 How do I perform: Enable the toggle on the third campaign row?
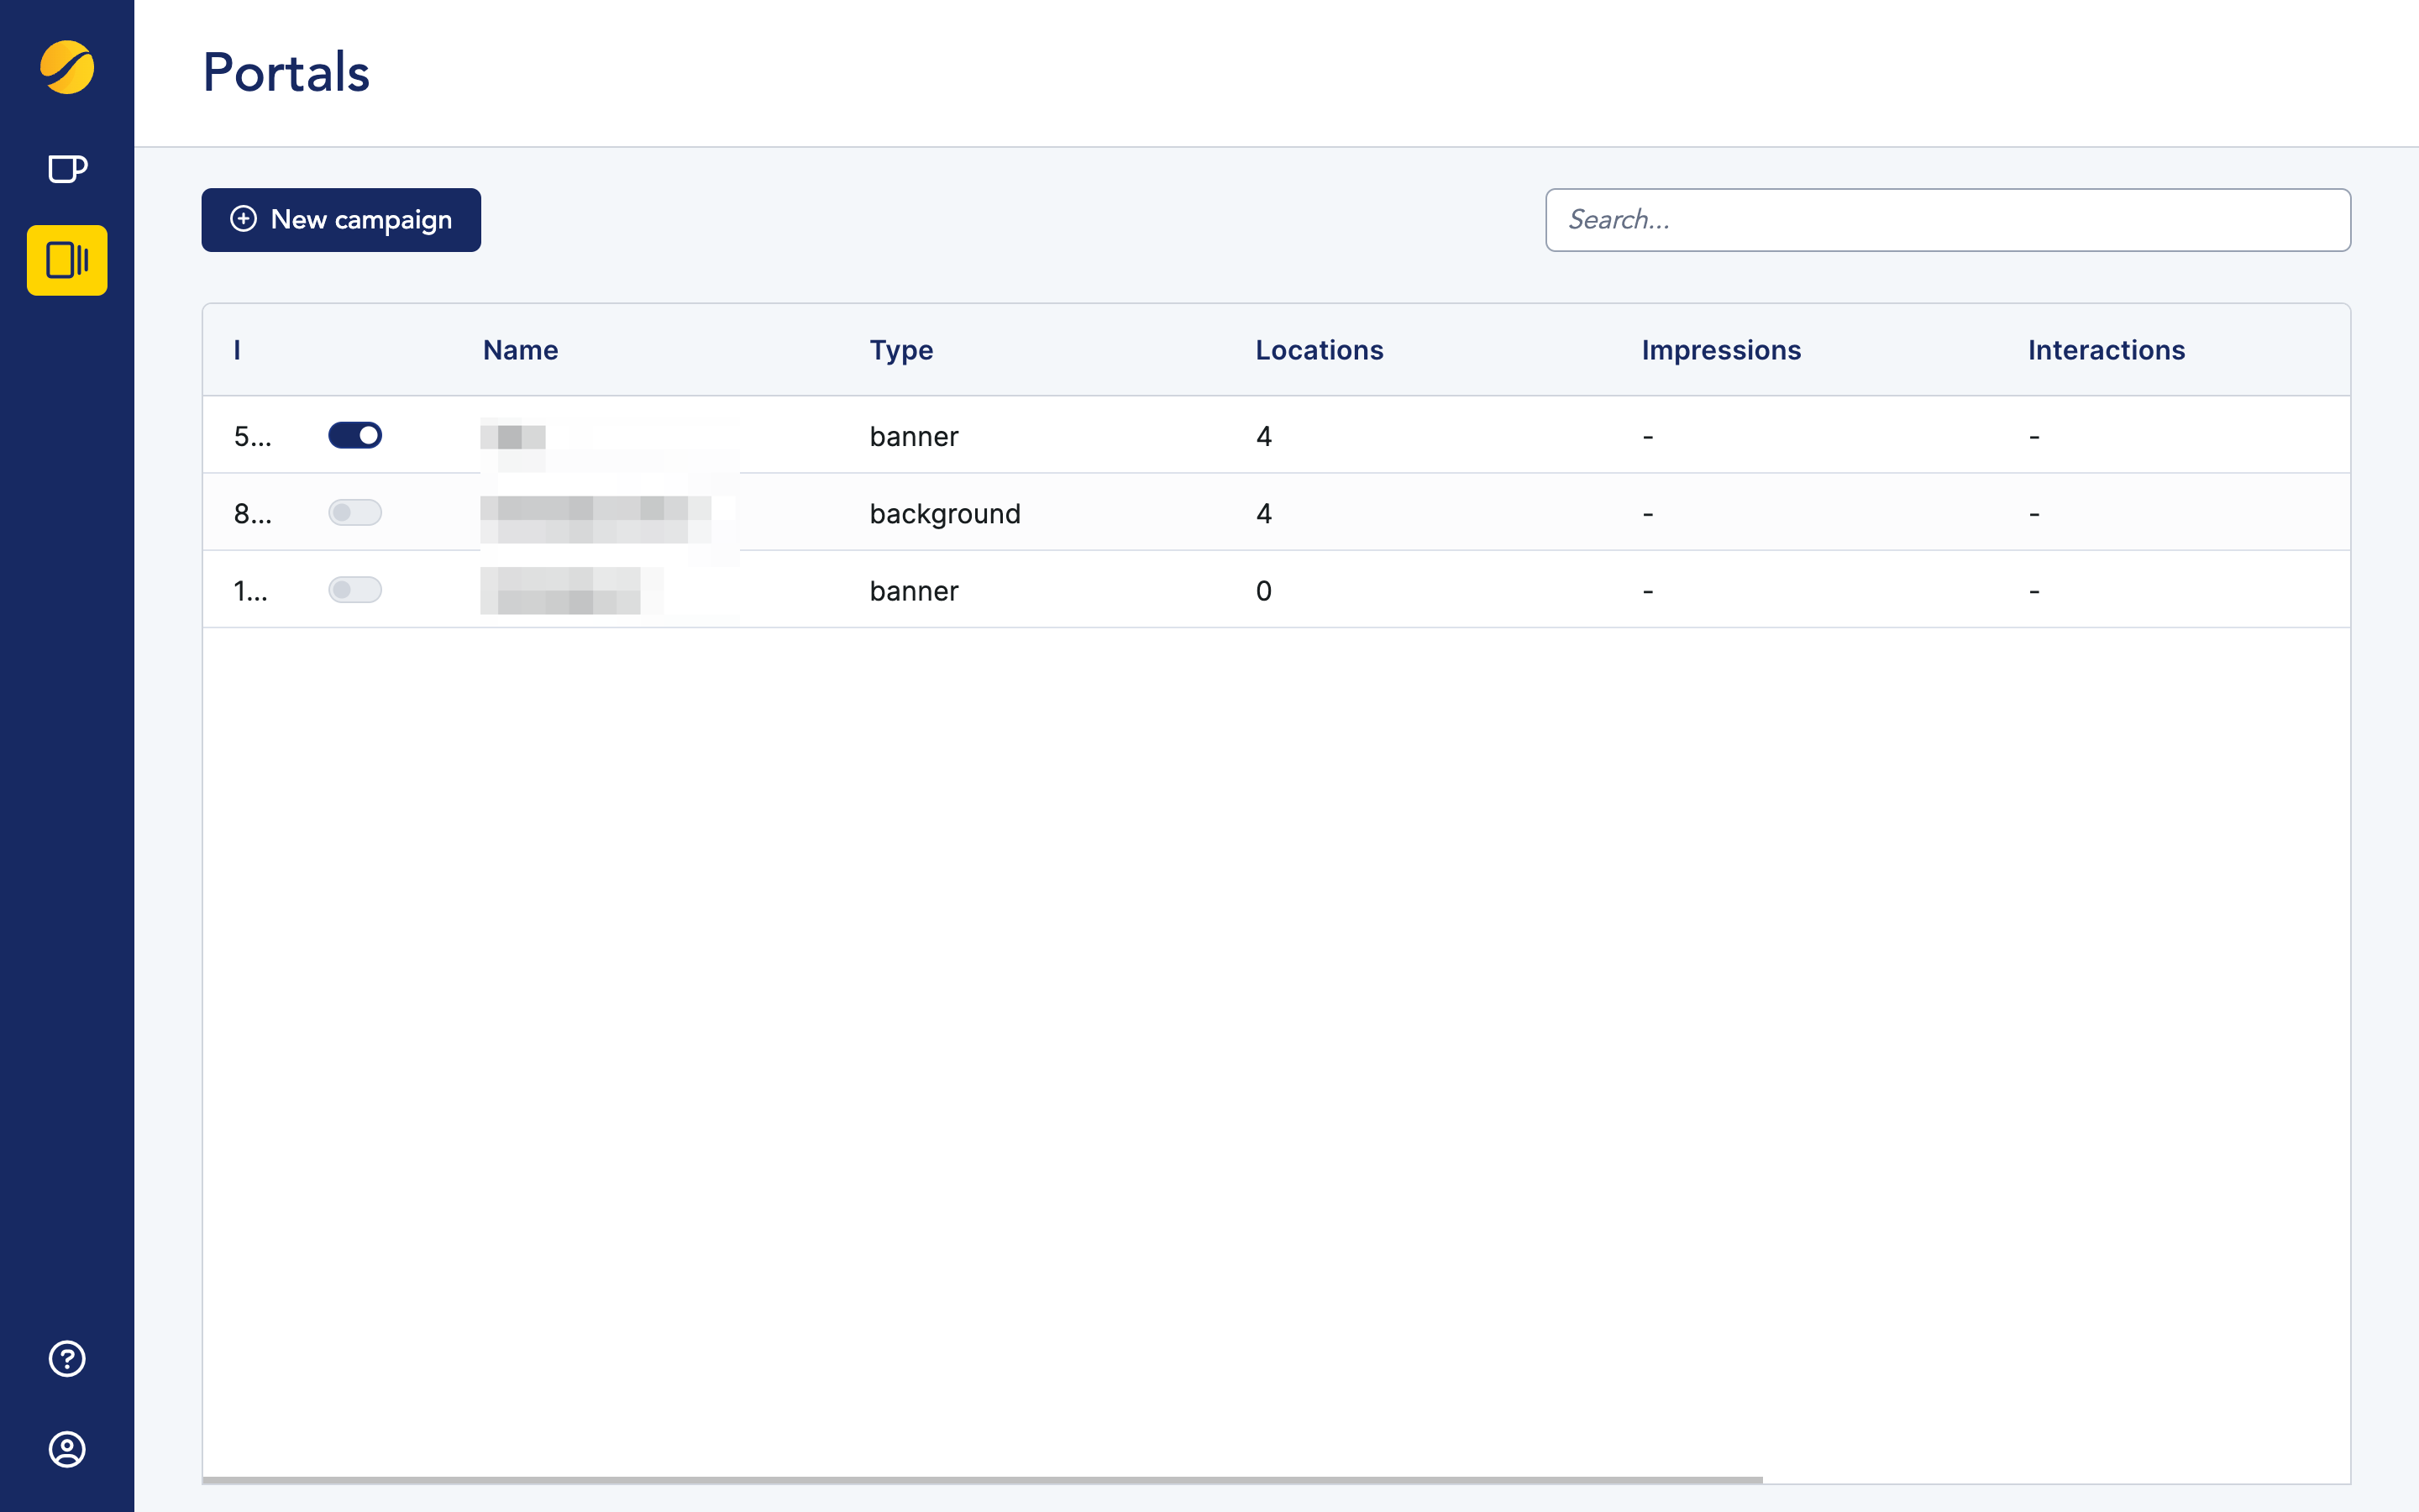pyautogui.click(x=354, y=590)
